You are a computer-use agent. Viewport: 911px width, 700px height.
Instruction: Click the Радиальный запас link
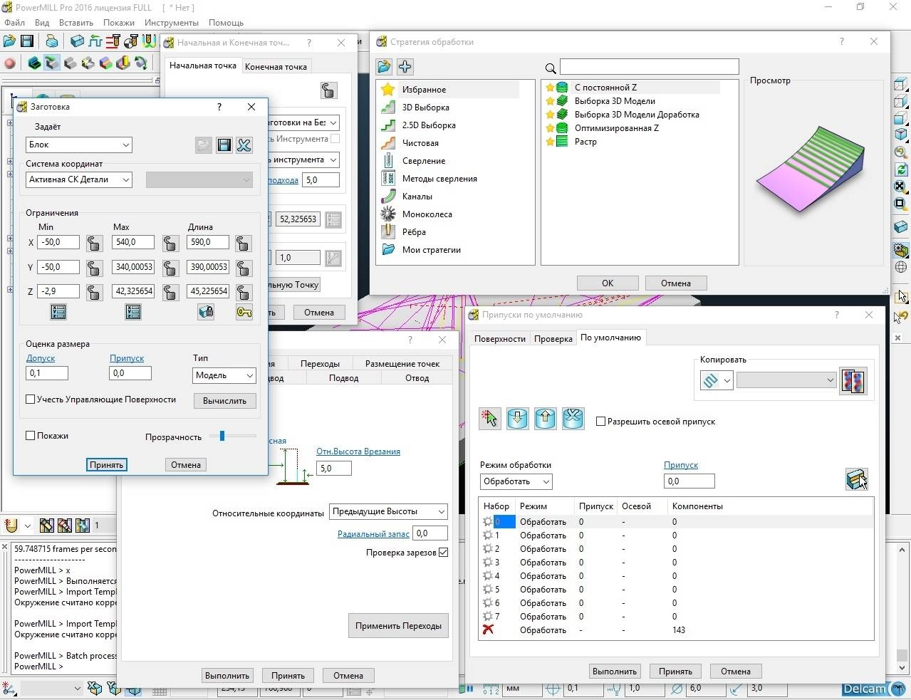373,534
